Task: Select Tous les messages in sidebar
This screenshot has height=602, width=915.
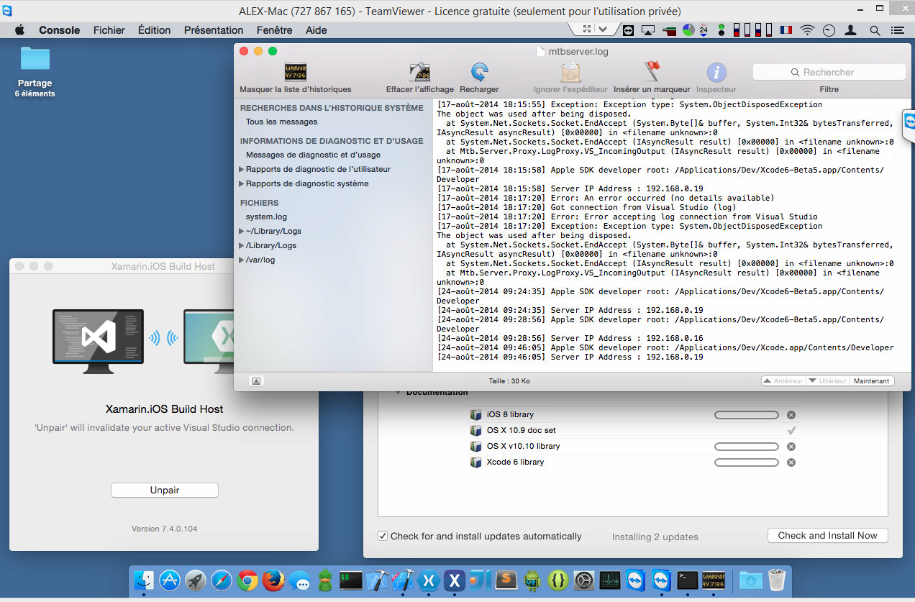Action: click(x=282, y=122)
